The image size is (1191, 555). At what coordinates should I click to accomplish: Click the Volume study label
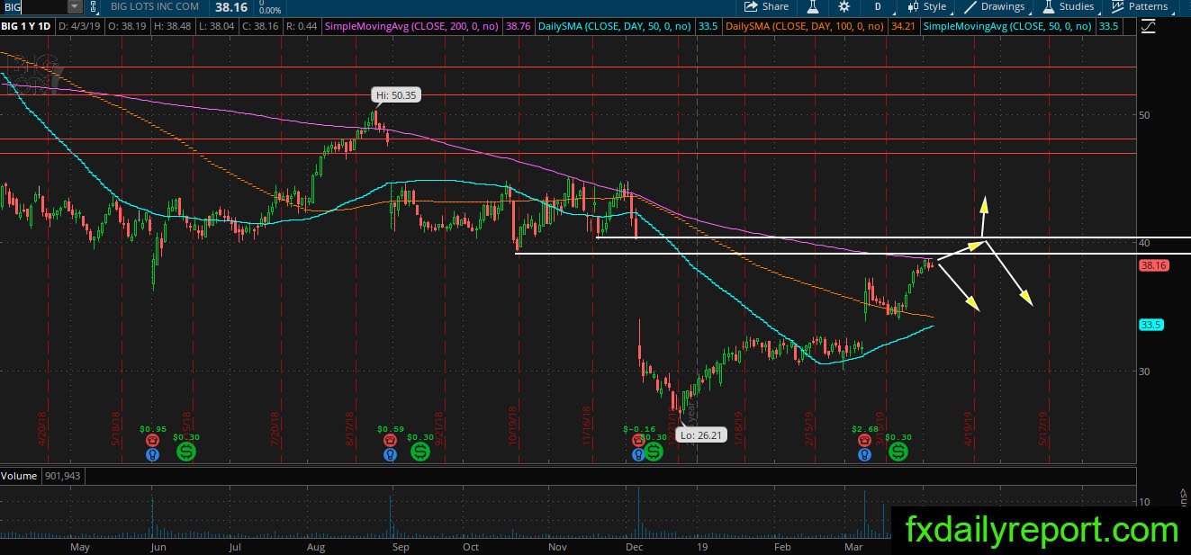point(18,474)
